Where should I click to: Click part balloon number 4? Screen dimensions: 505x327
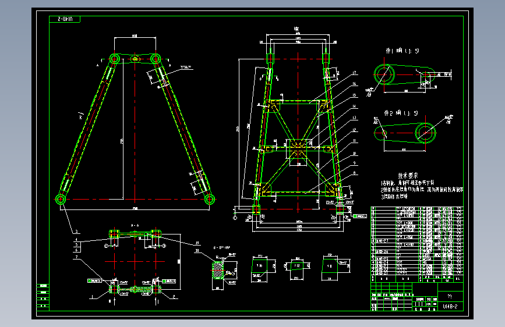click(77, 240)
